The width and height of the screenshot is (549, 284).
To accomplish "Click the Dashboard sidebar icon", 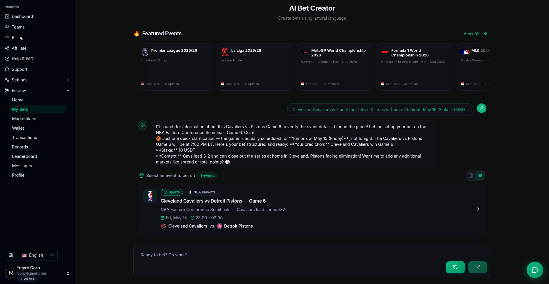I will coord(7,16).
